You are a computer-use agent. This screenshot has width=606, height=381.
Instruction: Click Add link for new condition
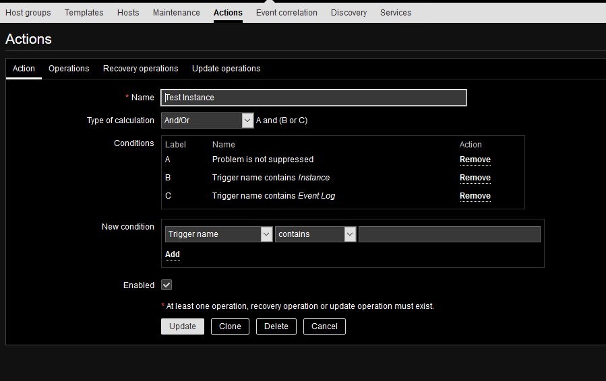[173, 254]
